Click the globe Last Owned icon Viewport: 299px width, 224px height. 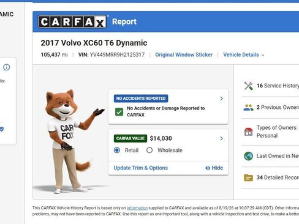click(248, 156)
